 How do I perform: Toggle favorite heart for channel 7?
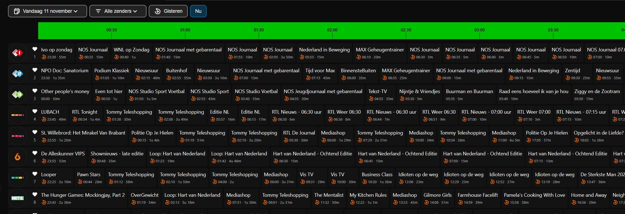pos(35,174)
